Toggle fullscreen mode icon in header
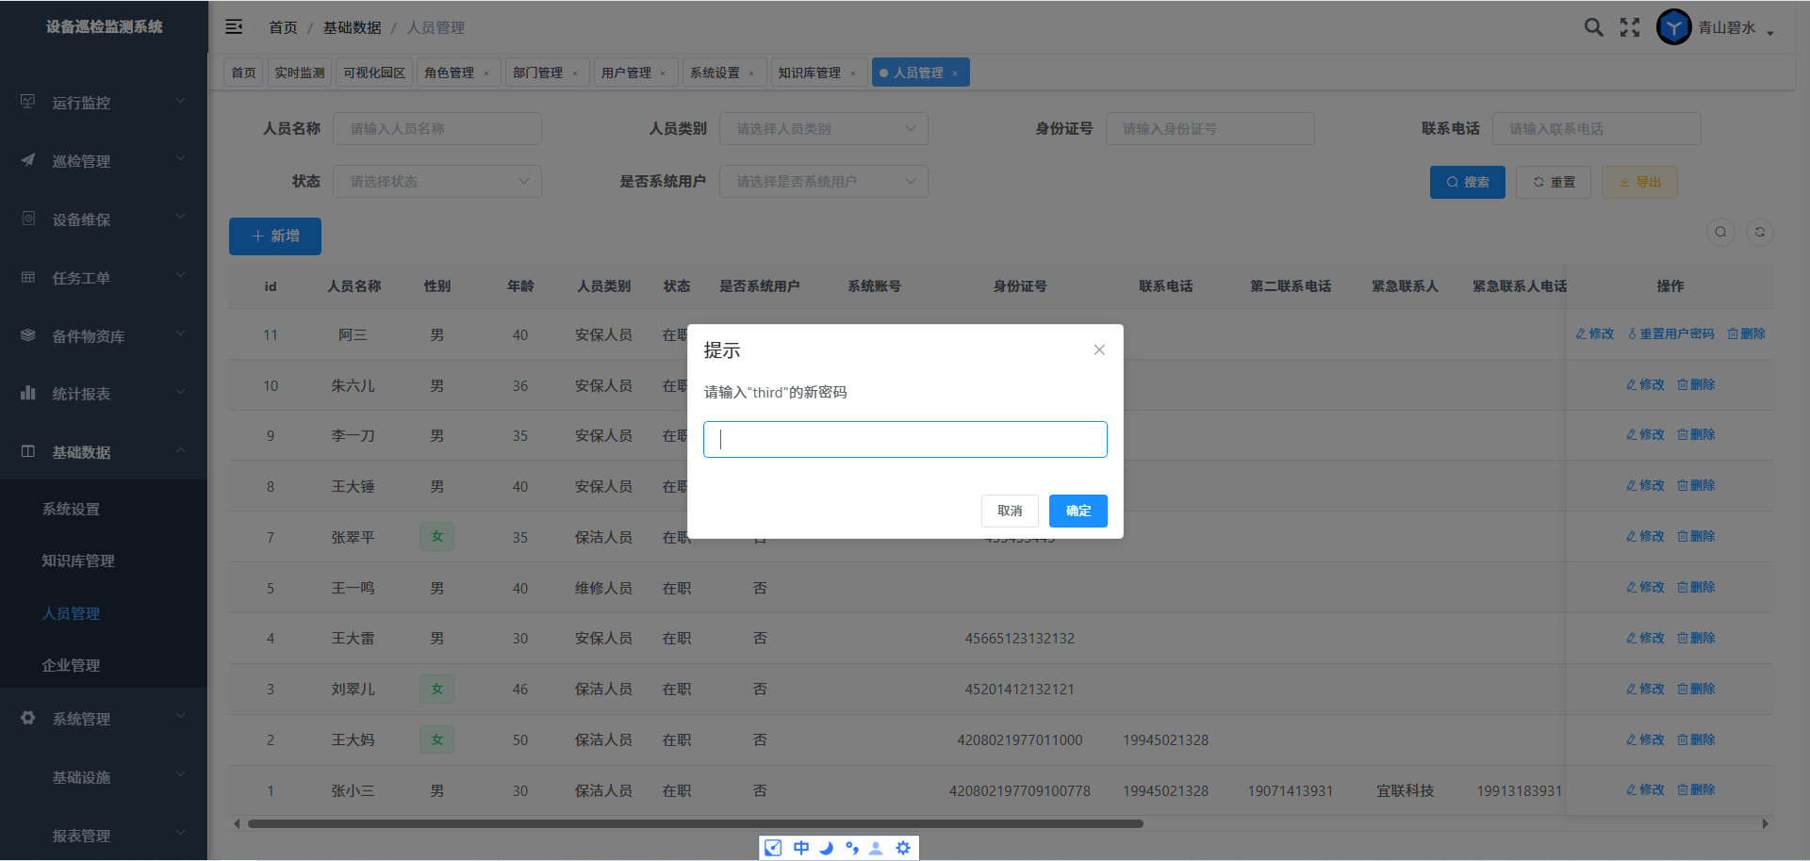Image resolution: width=1810 pixels, height=861 pixels. click(1630, 27)
